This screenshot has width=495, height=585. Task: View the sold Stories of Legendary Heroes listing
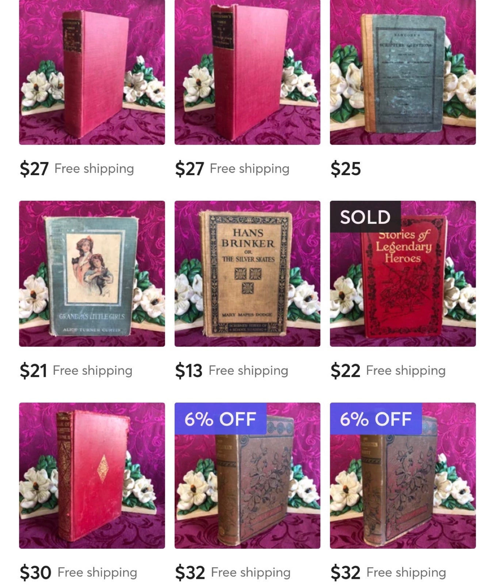click(403, 273)
